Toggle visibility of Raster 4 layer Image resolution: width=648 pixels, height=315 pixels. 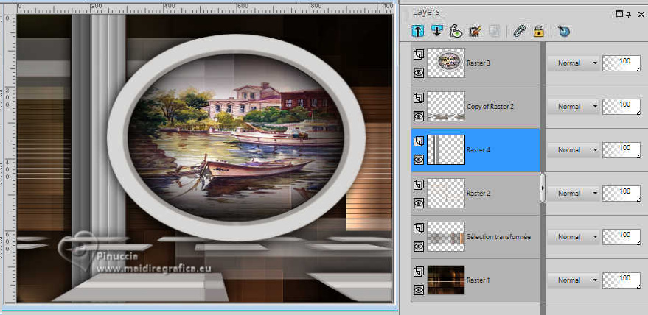point(419,160)
